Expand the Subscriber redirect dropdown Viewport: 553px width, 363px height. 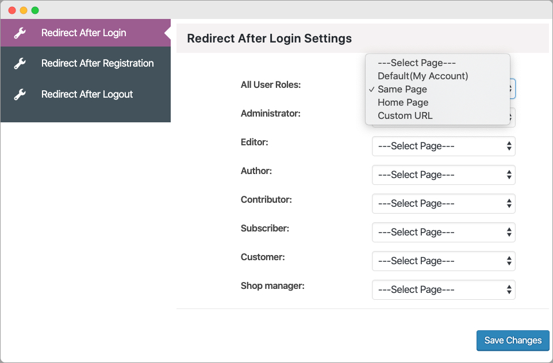click(x=443, y=232)
